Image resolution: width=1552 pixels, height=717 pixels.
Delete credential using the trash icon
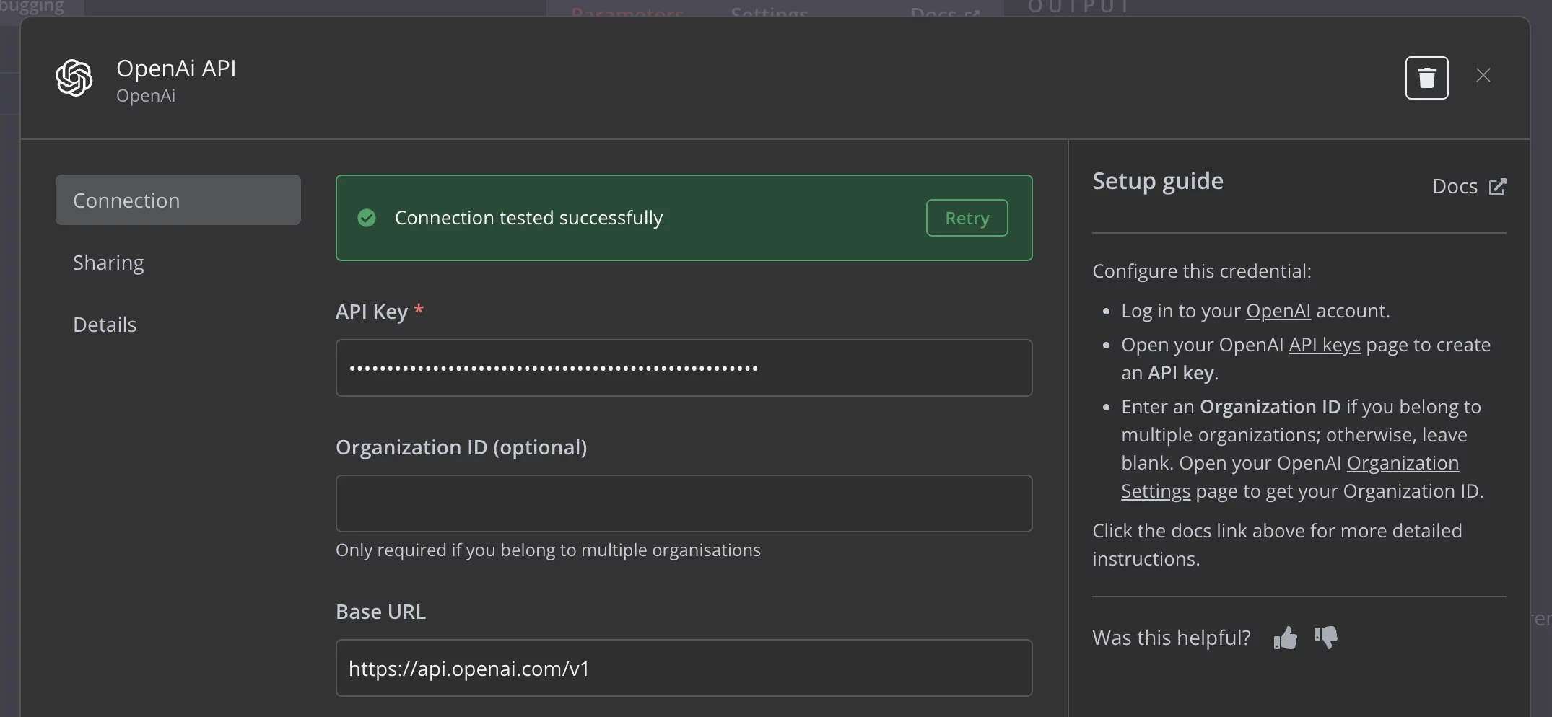[x=1426, y=78]
